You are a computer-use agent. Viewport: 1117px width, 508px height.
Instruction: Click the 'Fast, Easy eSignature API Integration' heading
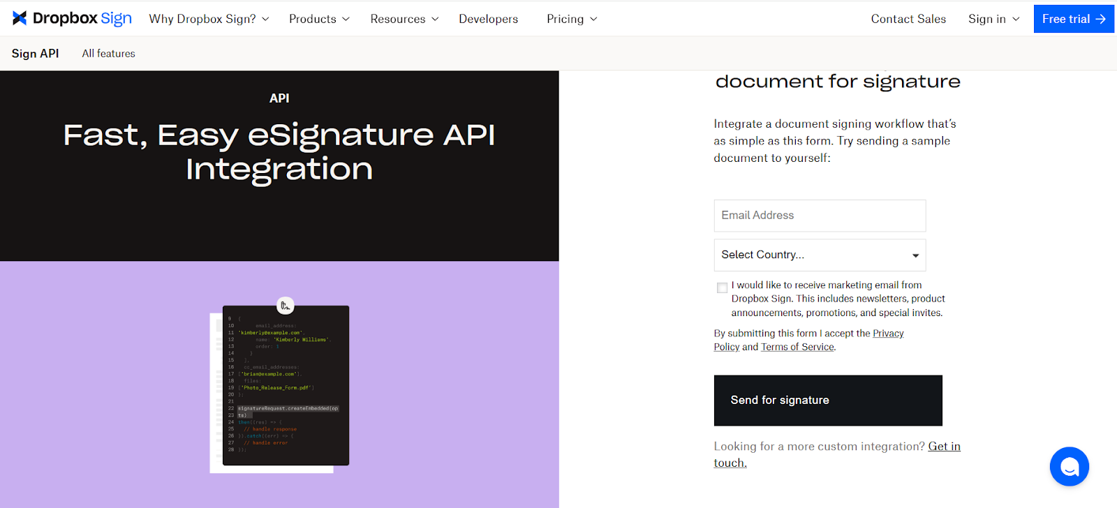pos(279,151)
